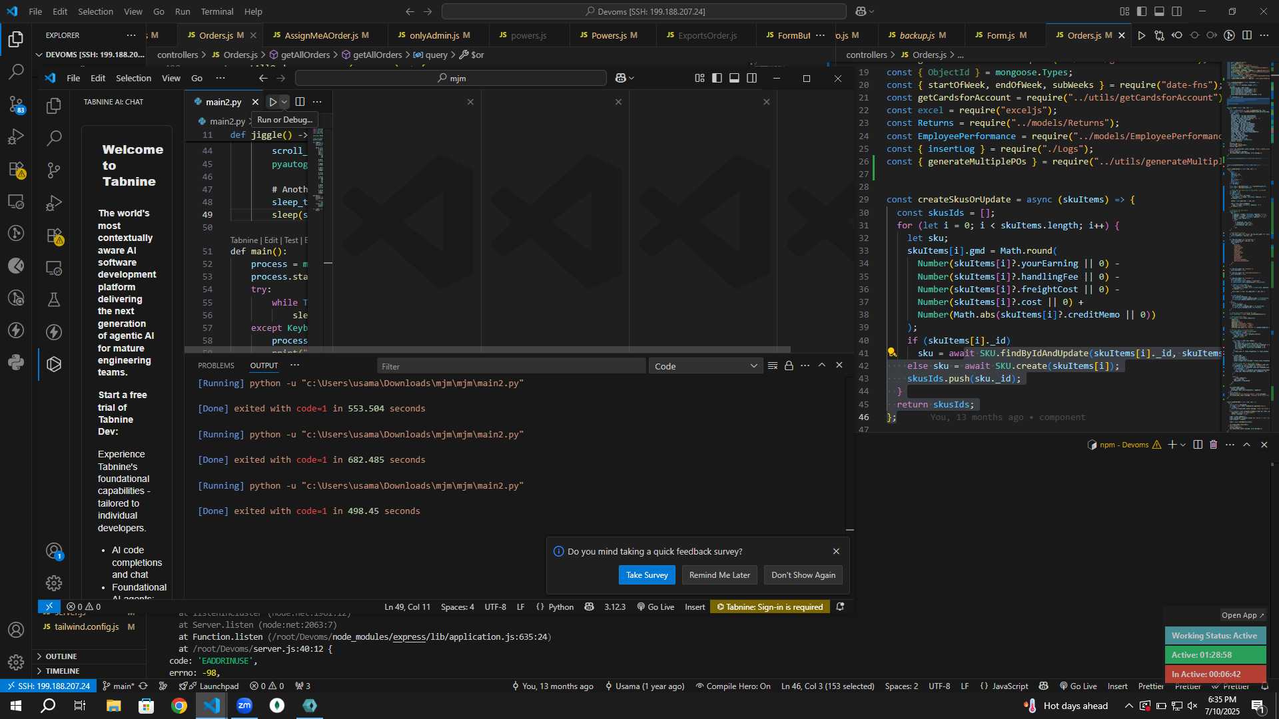
Task: Toggle output scroll lock in mjm panel
Action: click(x=789, y=365)
